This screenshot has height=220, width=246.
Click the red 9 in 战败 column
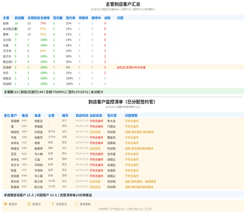point(105,24)
